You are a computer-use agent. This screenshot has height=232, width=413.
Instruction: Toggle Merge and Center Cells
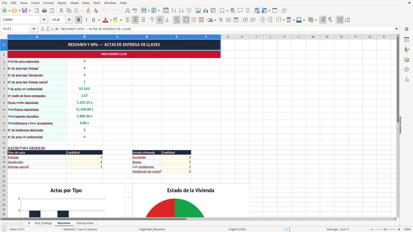pos(186,20)
